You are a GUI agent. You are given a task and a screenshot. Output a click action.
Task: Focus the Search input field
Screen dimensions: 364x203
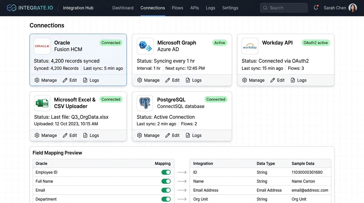(x=284, y=8)
